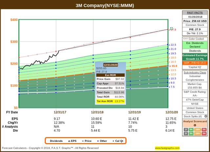Click the Dividends pale legend box in sidebar
Viewport: 210px width, 152px height.
[195, 51]
